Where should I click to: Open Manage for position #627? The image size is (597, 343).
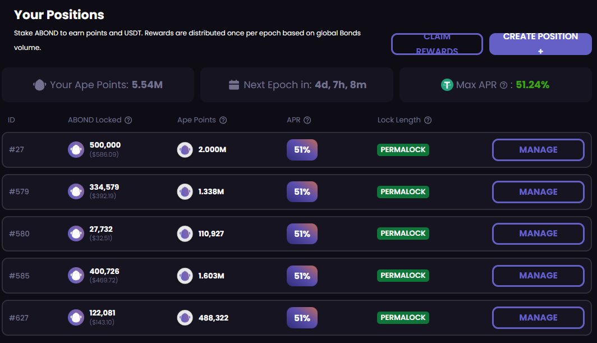pos(538,318)
